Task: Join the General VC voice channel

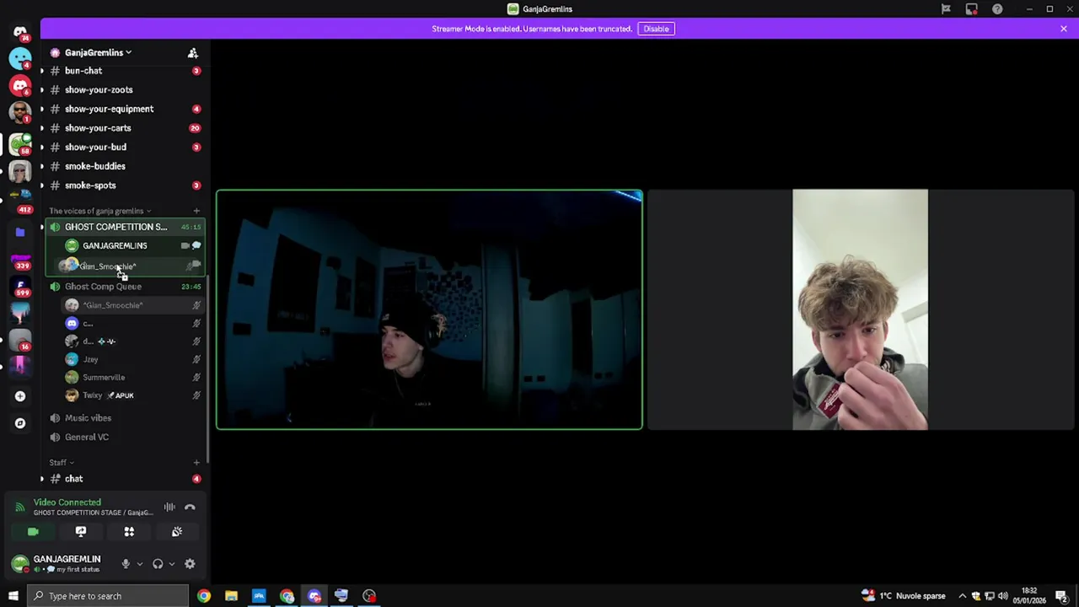Action: 87,437
